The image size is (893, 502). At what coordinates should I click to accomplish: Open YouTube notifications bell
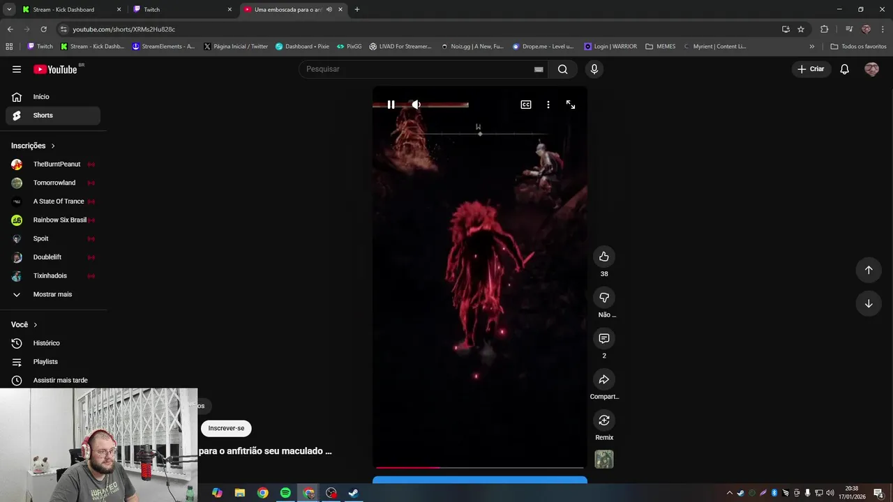844,69
